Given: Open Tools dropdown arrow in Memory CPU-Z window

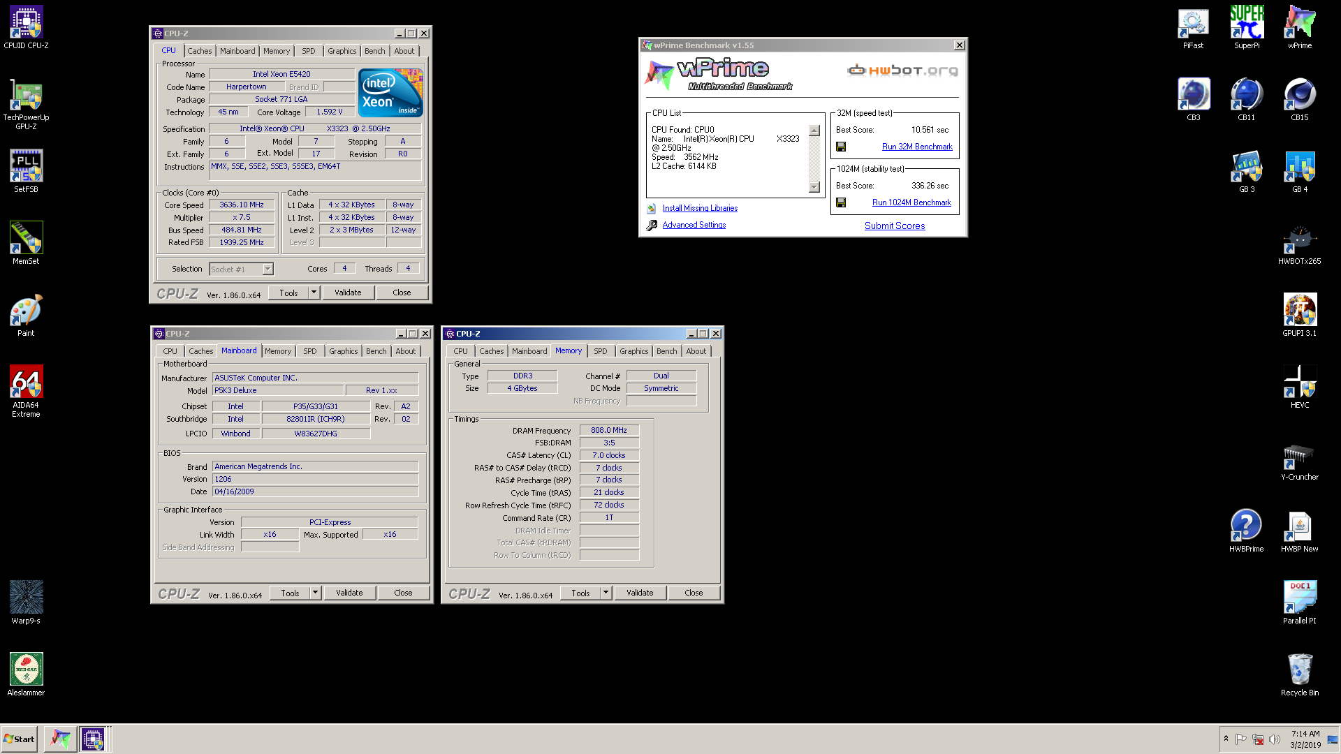Looking at the screenshot, I should tap(606, 593).
